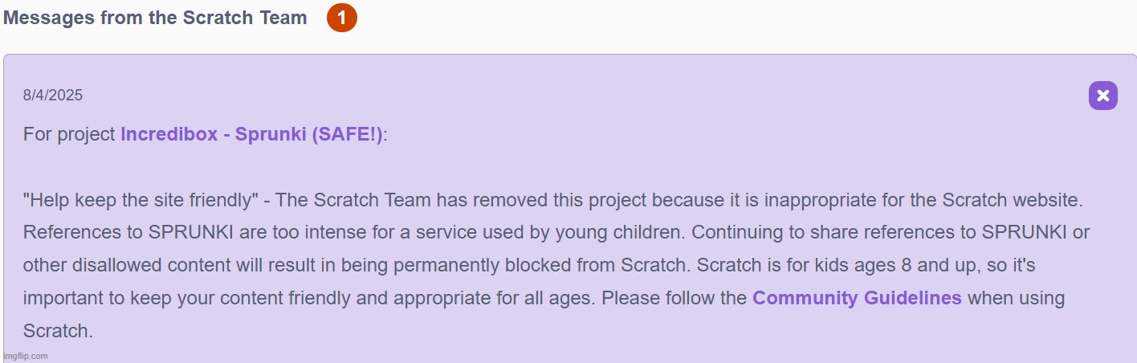The image size is (1137, 363).
Task: Click the 8/4/2025 message date
Action: click(53, 96)
